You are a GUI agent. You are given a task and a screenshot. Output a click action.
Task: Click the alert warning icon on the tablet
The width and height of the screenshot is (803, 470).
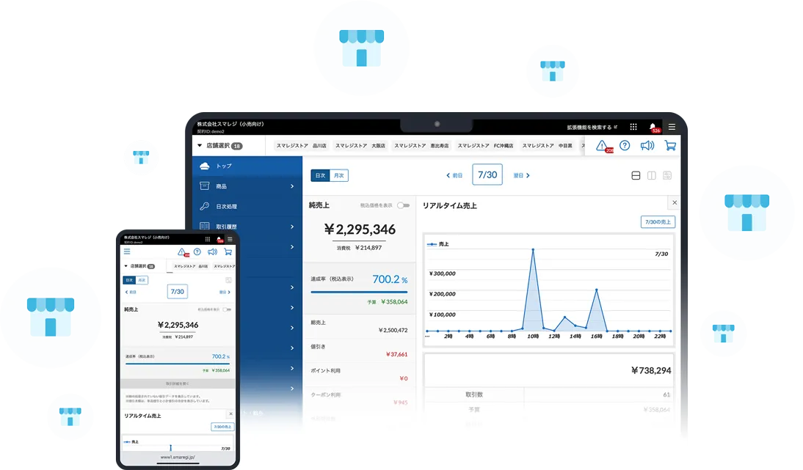tap(602, 145)
